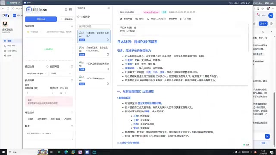This screenshot has width=276, height=155.
Task: Click the vertical scrollbar of the note content
Action: 249,38
